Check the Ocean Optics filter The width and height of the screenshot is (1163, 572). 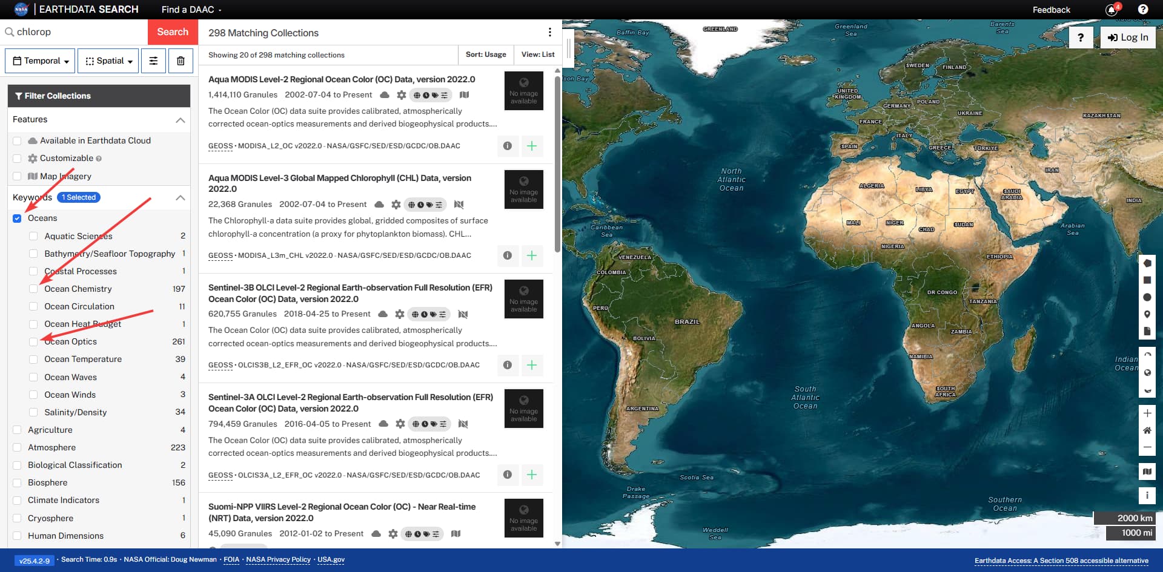point(33,342)
